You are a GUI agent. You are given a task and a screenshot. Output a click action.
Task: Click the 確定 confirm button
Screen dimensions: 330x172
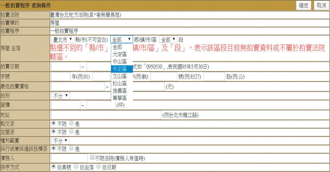tap(303, 5)
